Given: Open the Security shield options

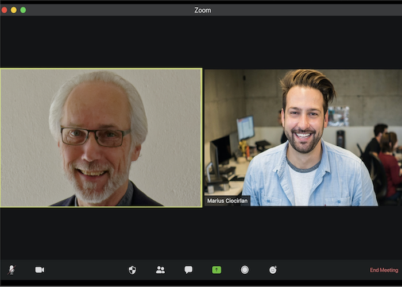Looking at the screenshot, I should (132, 270).
